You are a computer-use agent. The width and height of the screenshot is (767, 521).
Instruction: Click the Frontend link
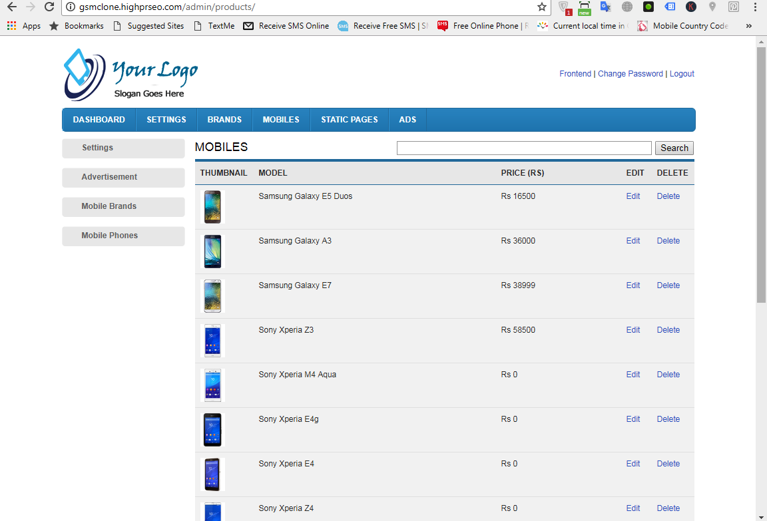[575, 74]
